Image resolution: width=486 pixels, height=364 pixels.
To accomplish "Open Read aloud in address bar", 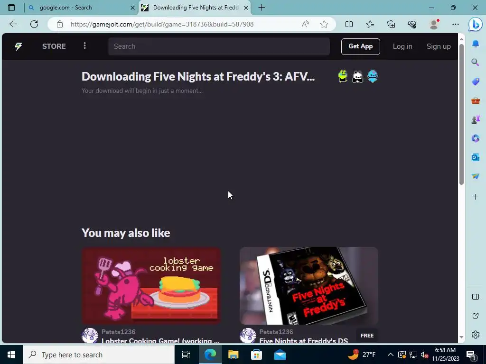I will pyautogui.click(x=305, y=24).
